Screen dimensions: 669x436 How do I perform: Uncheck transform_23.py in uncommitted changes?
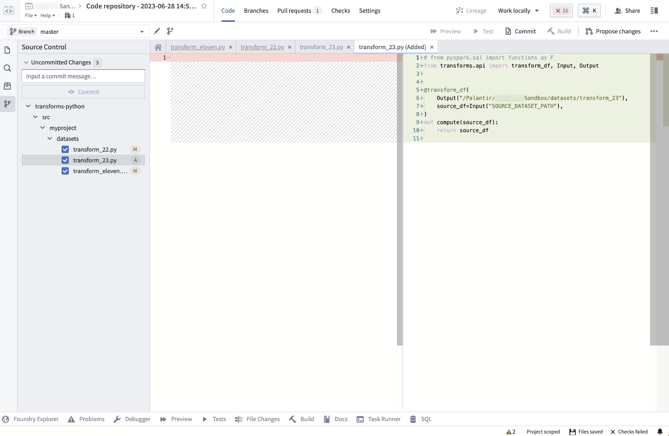(x=65, y=160)
